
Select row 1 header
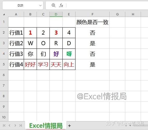4,22
